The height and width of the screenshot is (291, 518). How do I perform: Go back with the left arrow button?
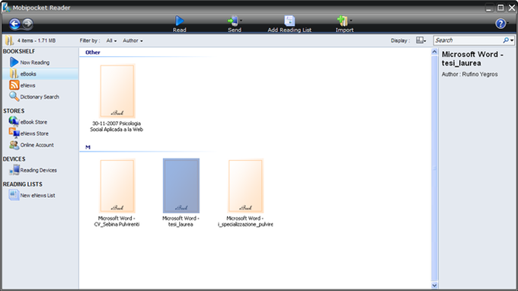[14, 24]
